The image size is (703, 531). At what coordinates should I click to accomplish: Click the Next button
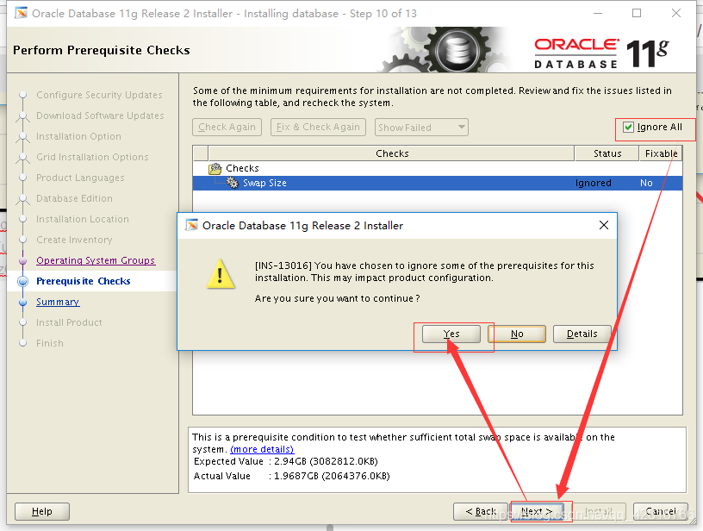537,511
